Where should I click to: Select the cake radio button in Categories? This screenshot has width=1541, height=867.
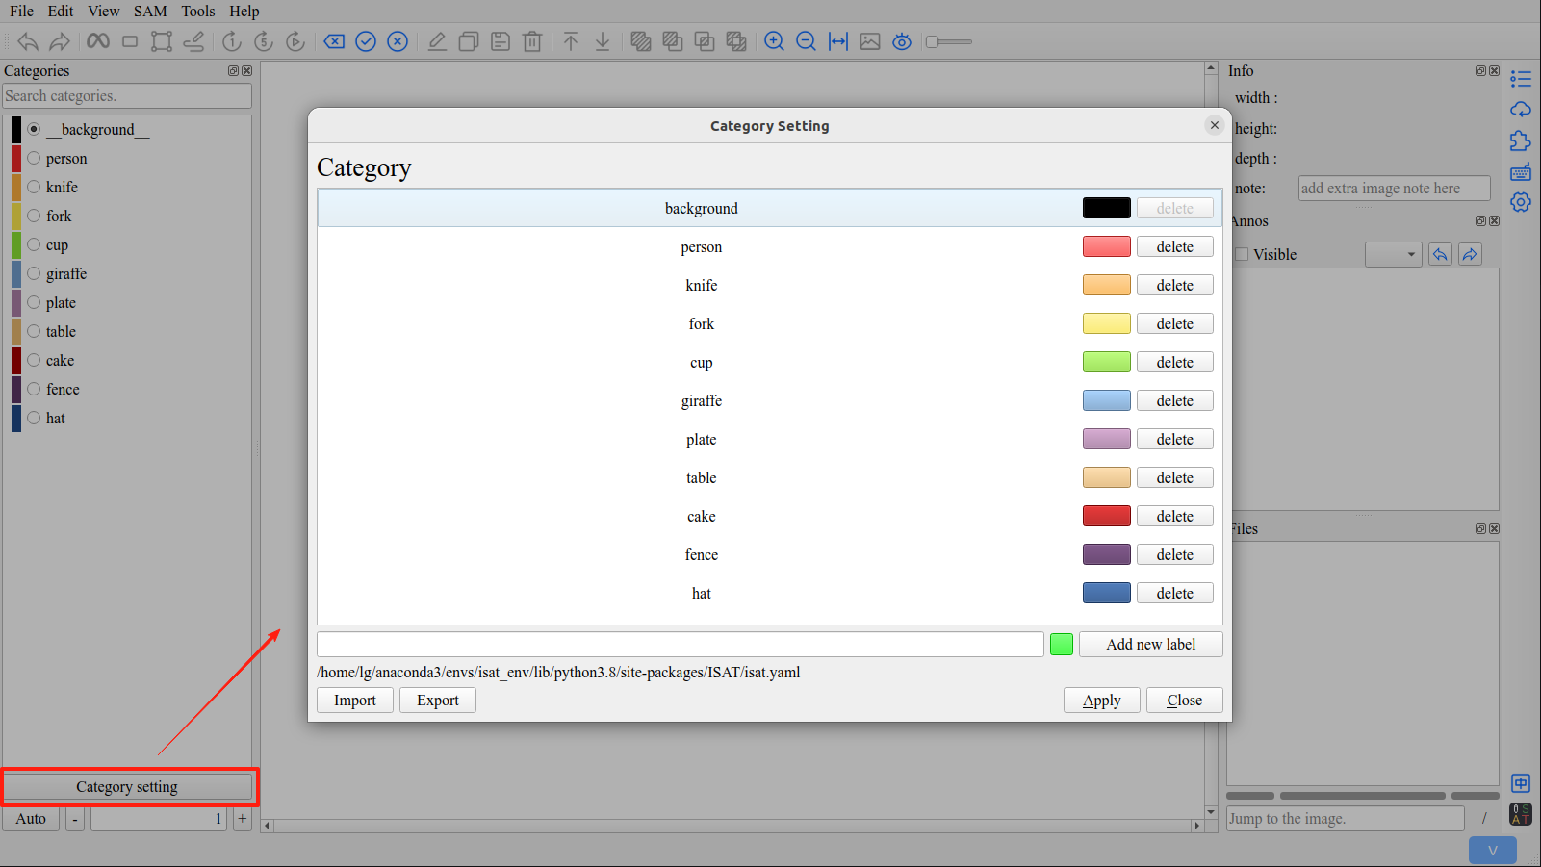tap(34, 360)
